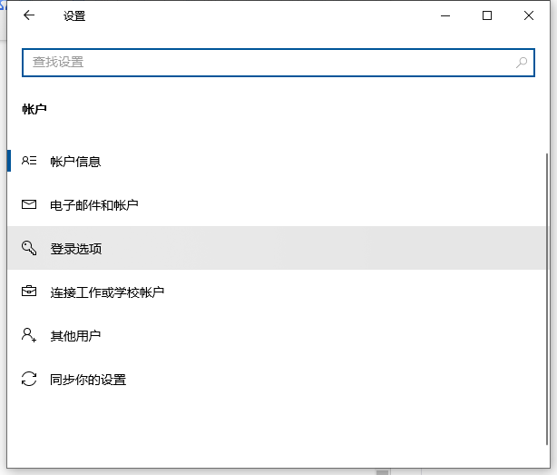Maximize the Settings window
Screen dimensions: 557x475
pyautogui.click(x=487, y=15)
